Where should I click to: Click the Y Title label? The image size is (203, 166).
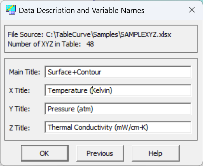(x=20, y=109)
